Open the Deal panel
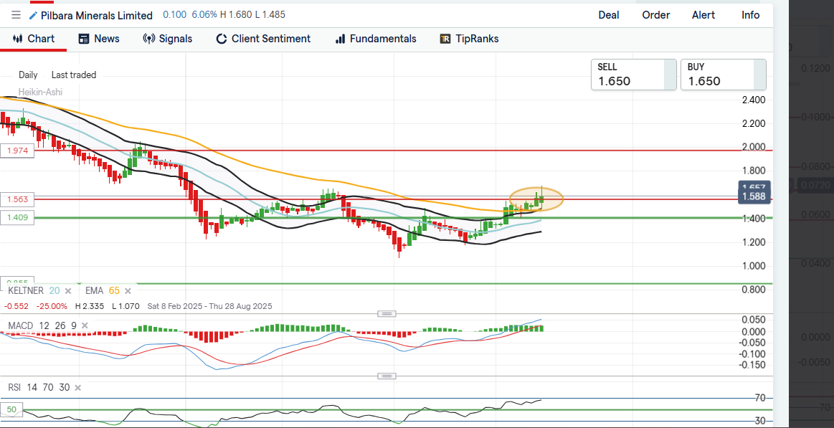Image resolution: width=834 pixels, height=428 pixels. coord(609,15)
